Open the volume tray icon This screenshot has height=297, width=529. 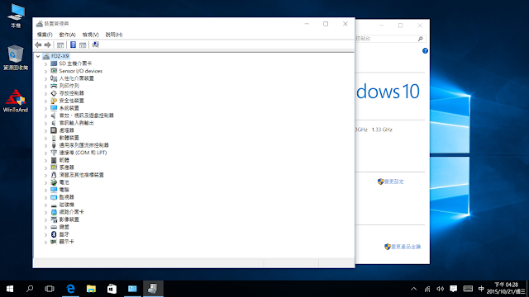click(441, 289)
